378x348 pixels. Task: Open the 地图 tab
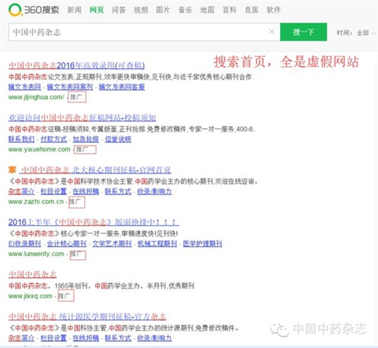coord(207,10)
